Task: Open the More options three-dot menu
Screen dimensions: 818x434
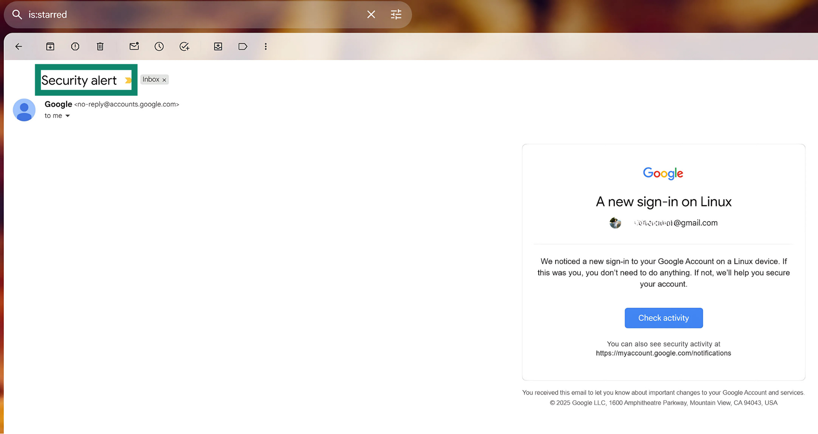Action: (266, 46)
